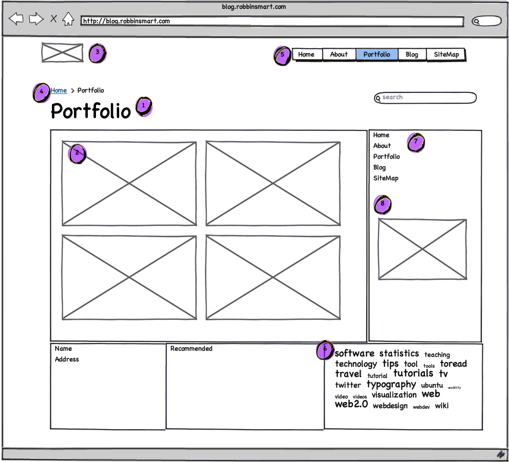Go to browser home icon
This screenshot has height=462, width=509.
[68, 20]
